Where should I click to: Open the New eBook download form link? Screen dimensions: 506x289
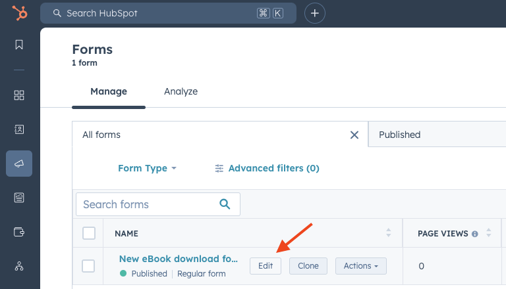point(179,258)
